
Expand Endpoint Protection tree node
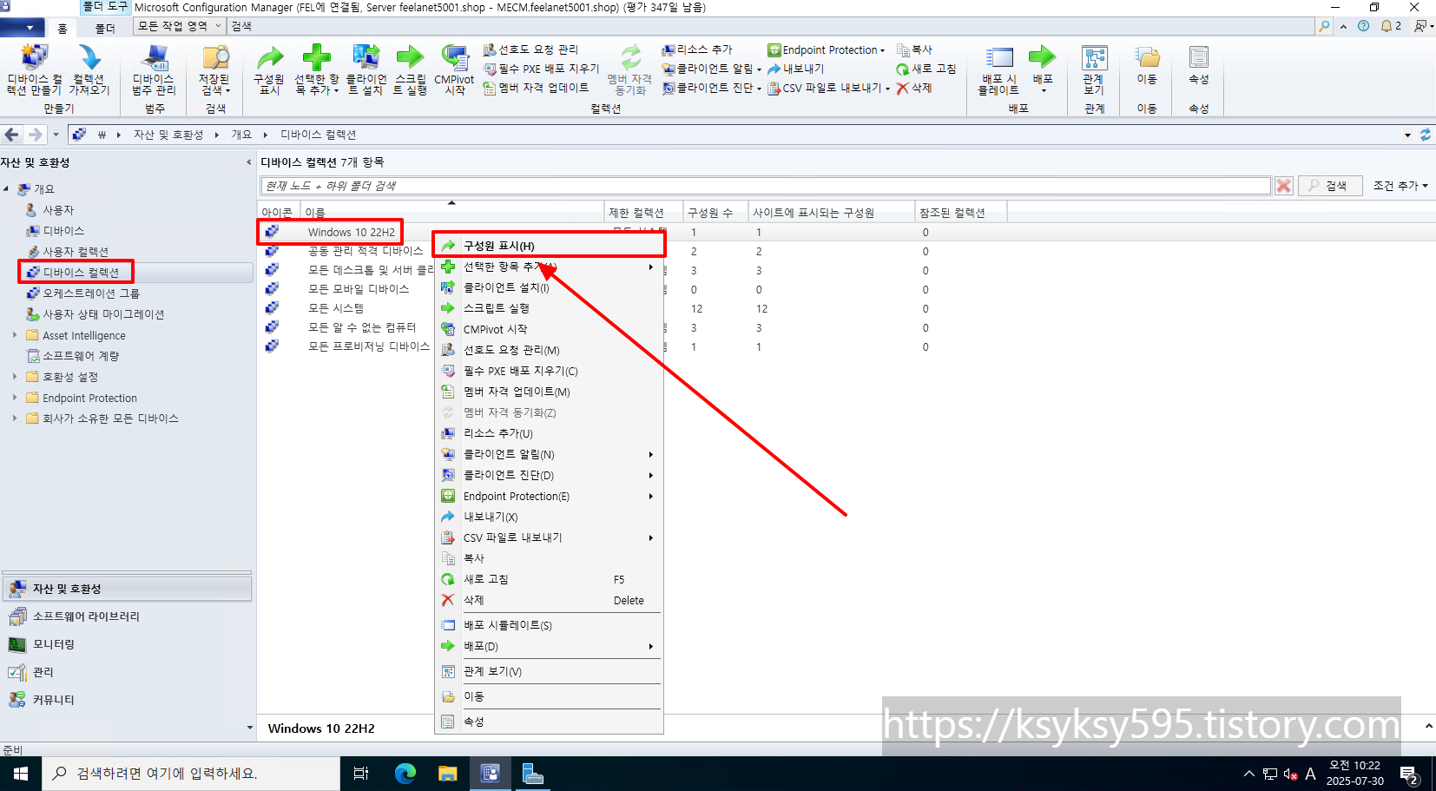15,398
